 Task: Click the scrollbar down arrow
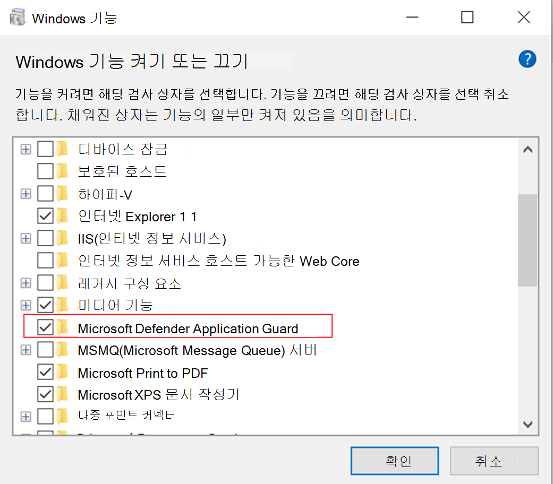click(x=528, y=424)
